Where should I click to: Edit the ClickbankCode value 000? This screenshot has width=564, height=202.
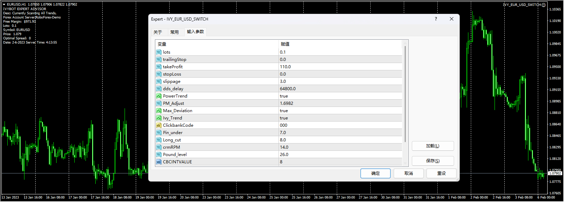tap(340, 125)
